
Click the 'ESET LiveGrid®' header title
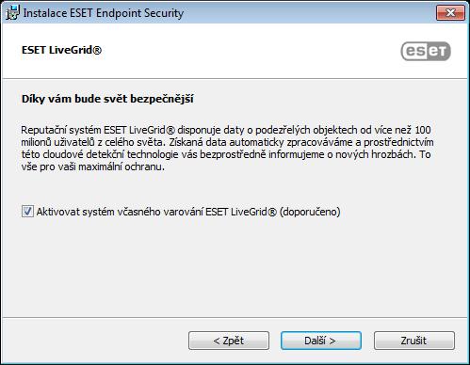coord(61,50)
